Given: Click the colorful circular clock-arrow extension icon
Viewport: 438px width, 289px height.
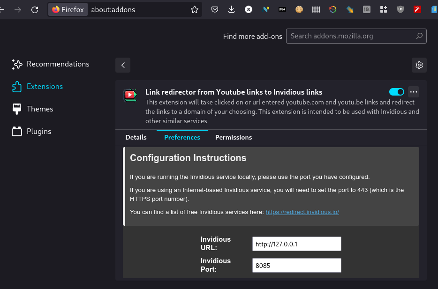Looking at the screenshot, I should click(332, 10).
